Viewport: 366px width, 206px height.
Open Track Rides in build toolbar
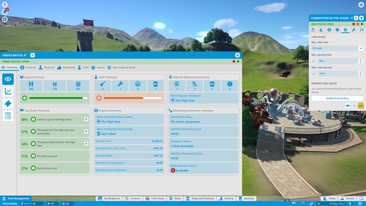(155, 199)
